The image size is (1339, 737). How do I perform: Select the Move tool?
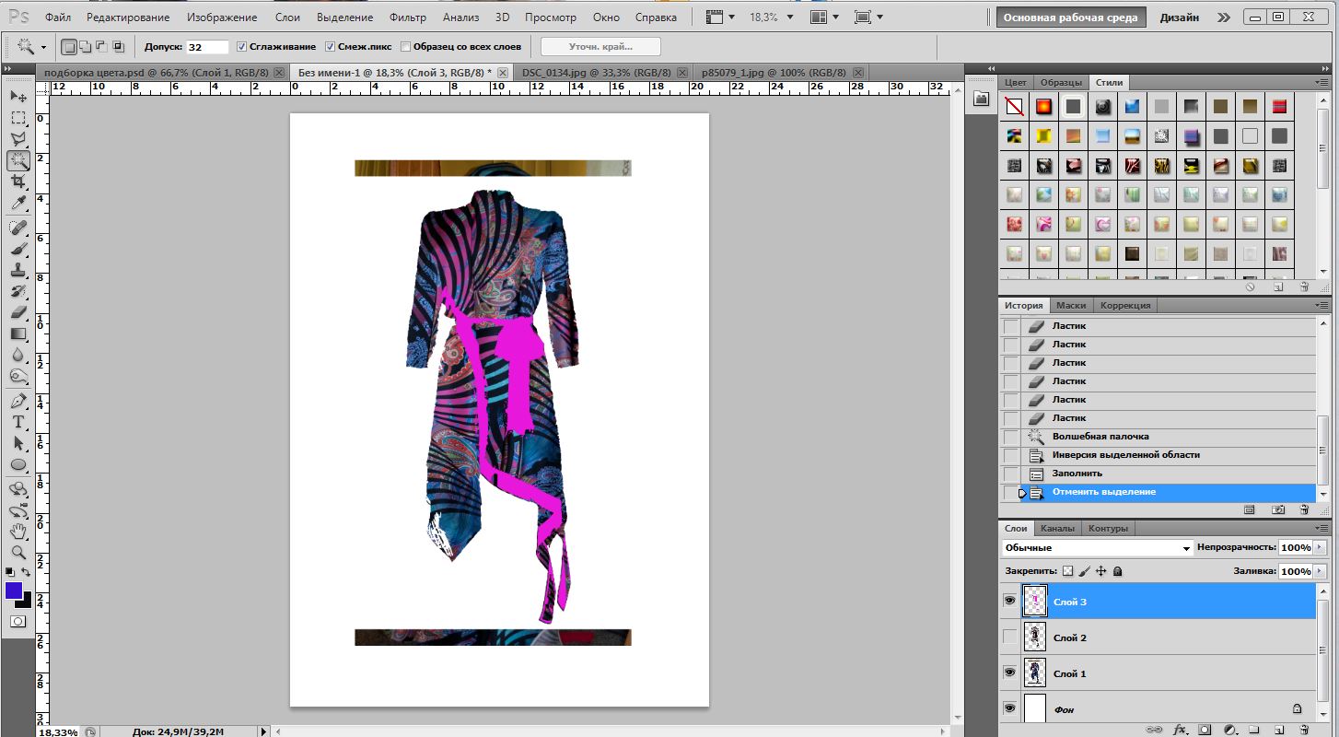coord(18,97)
